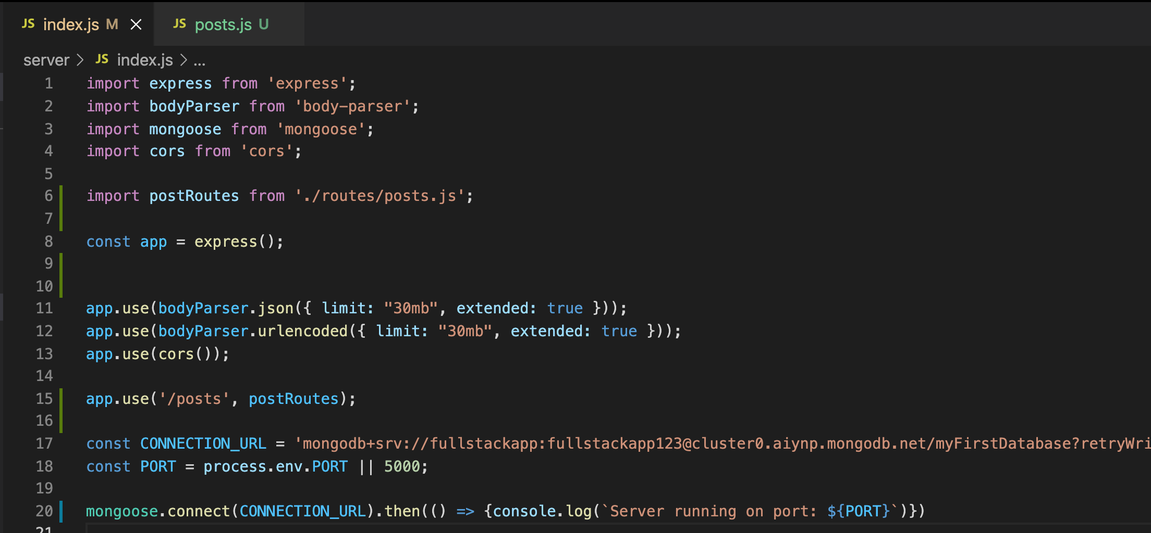The image size is (1151, 533).
Task: Click the '/posts' route string on line 15
Action: click(194, 399)
